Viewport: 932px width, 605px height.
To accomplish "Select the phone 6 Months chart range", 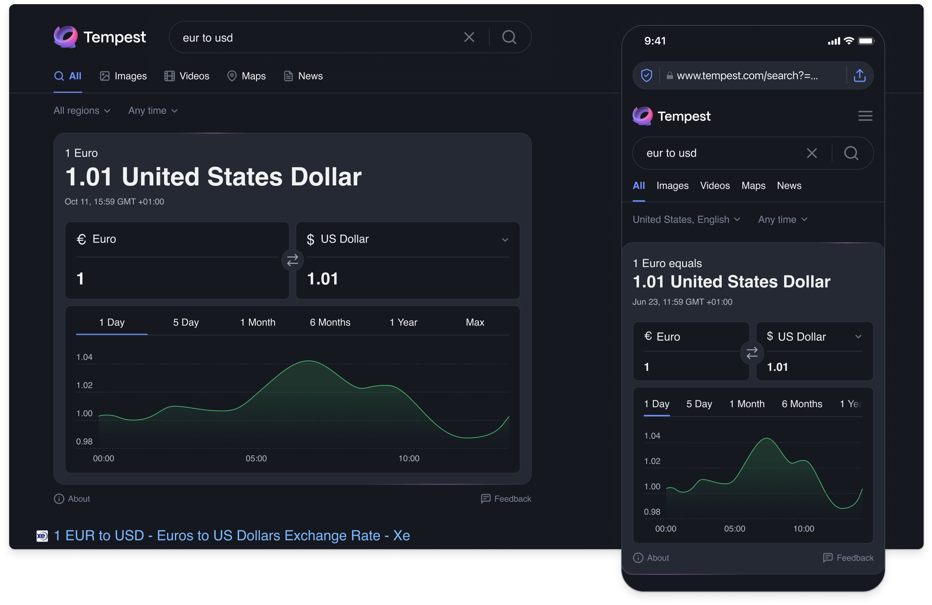I will tap(802, 404).
